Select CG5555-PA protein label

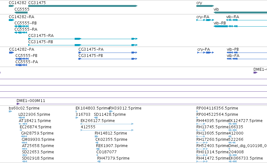click(x=27, y=62)
